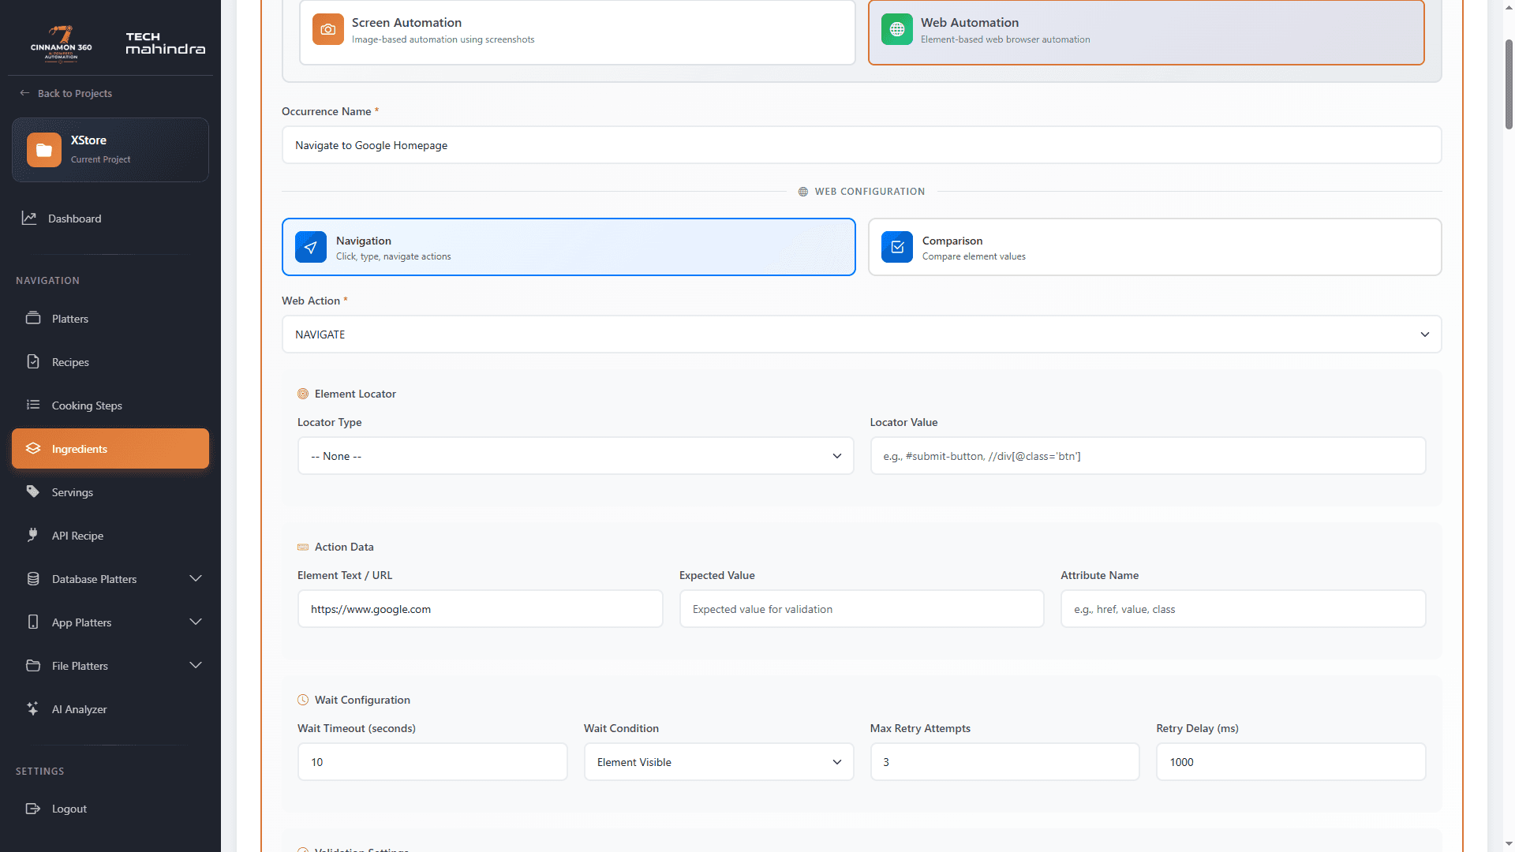Click the App Platters phone icon

tap(33, 622)
